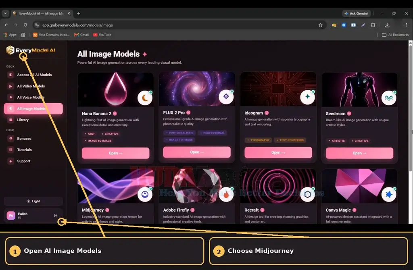Click the PHOTOREALISTIC tag on FLUX 2 Pro

(179, 133)
